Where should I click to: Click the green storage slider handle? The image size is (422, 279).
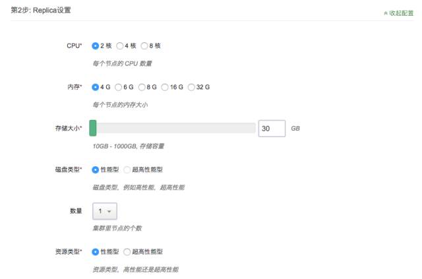pyautogui.click(x=93, y=128)
